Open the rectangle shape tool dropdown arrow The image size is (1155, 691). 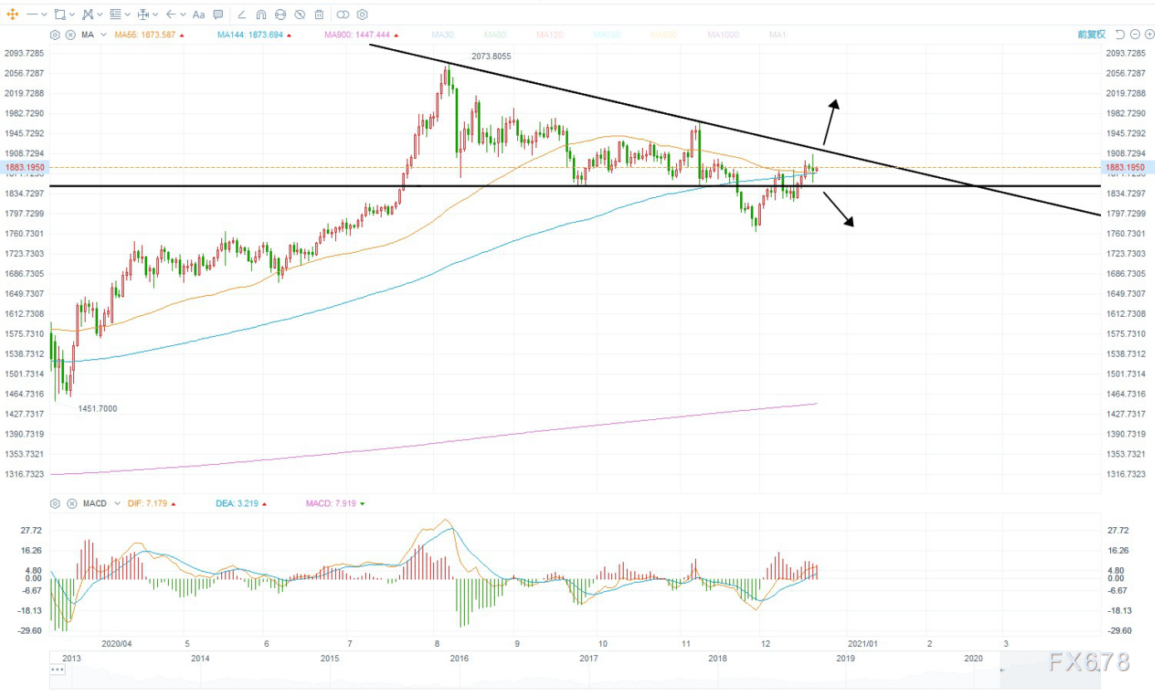coord(72,14)
